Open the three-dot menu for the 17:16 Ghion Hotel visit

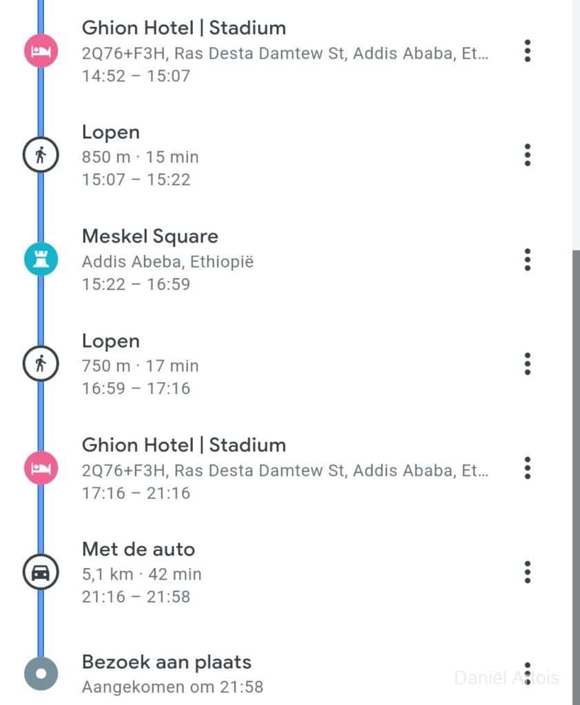(x=527, y=468)
